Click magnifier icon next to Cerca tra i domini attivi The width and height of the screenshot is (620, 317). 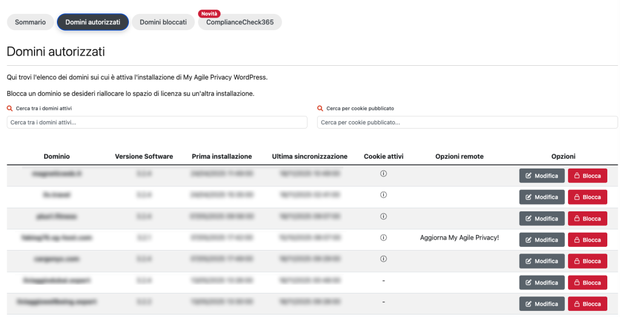[x=10, y=109]
